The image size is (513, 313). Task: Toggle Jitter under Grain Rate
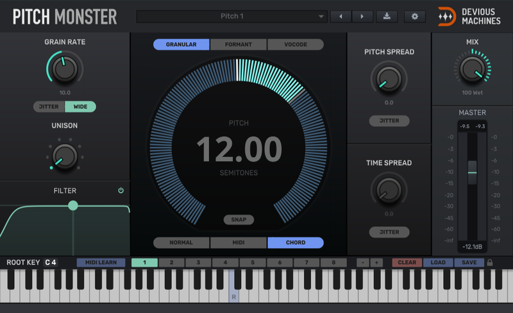coord(49,106)
